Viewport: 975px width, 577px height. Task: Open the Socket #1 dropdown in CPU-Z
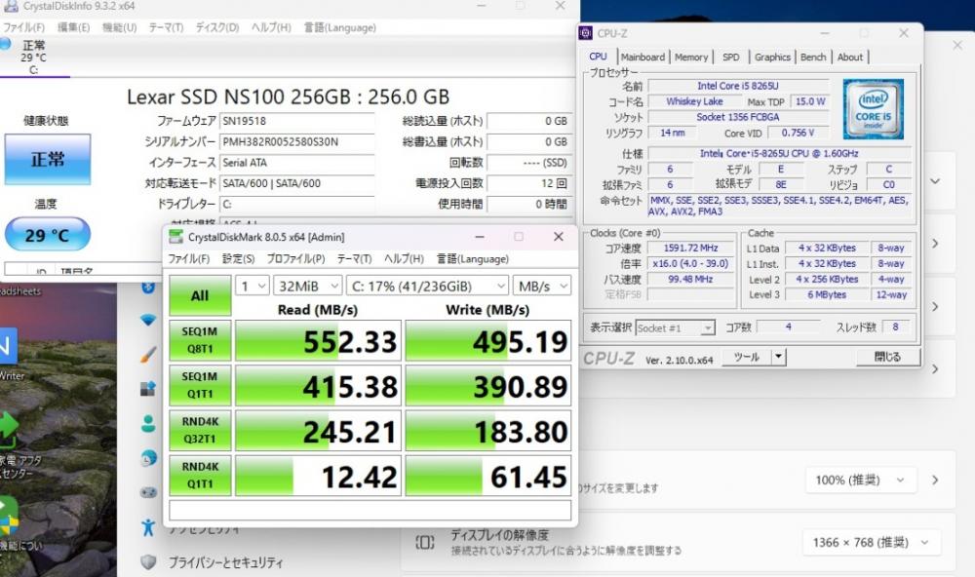coord(676,327)
